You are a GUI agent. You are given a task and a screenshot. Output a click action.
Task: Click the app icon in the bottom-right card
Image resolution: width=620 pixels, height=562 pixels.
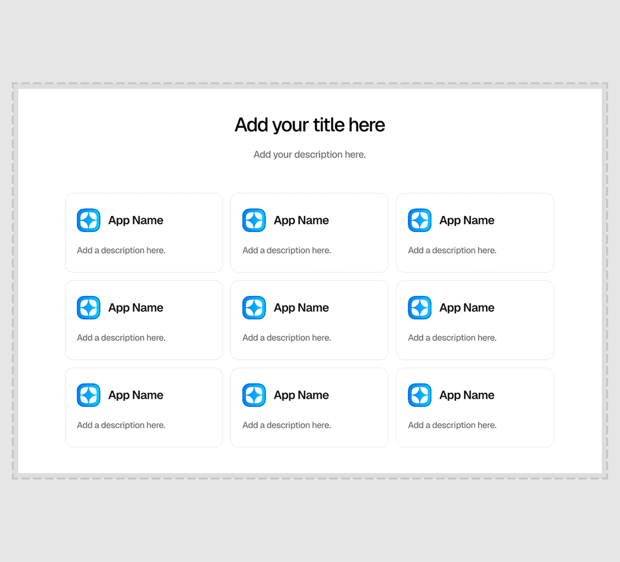[x=419, y=395]
